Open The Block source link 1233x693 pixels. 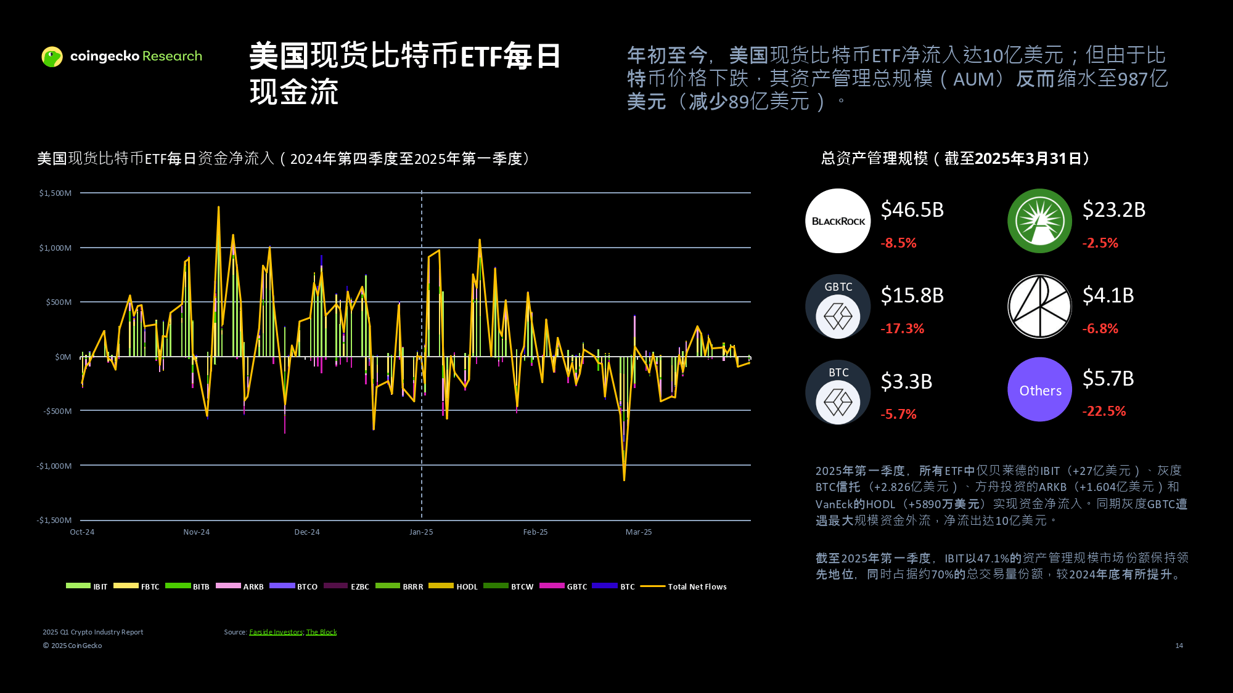click(x=322, y=631)
